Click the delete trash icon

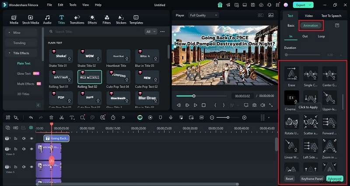click(x=51, y=117)
